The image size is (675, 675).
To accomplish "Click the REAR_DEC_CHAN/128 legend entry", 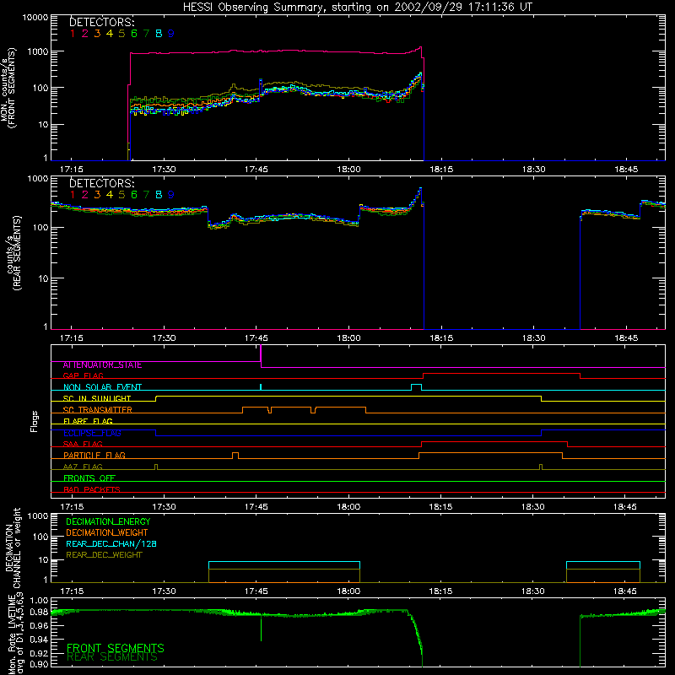I will (x=111, y=543).
